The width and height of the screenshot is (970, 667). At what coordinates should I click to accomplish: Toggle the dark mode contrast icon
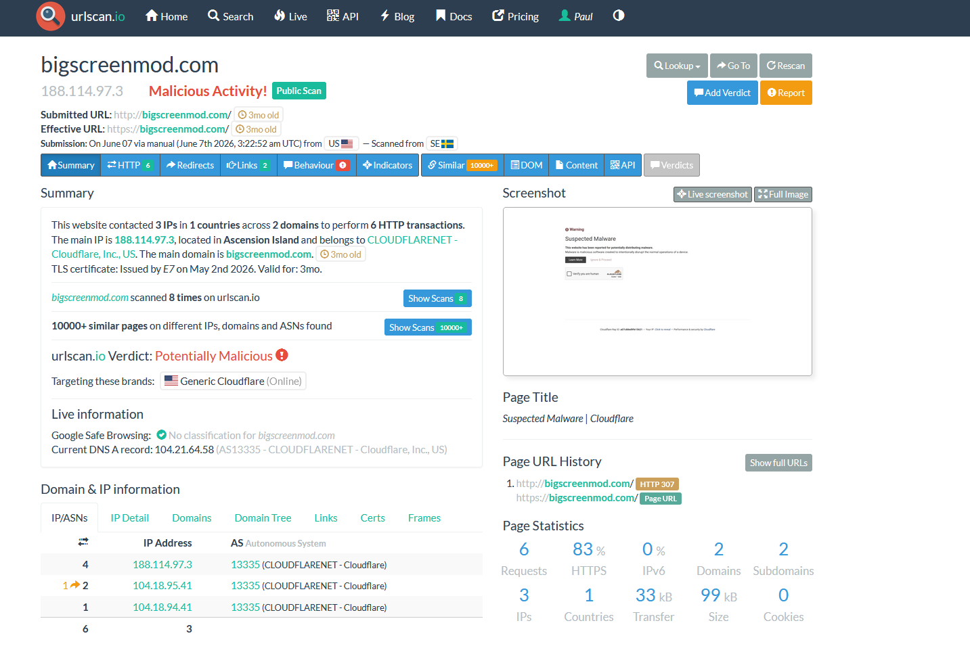[619, 16]
